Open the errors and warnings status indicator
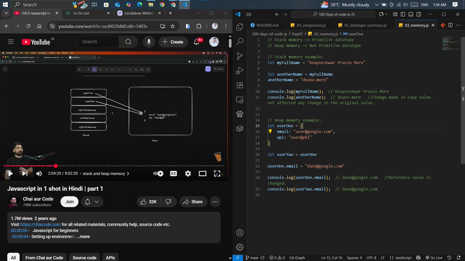 coord(277,258)
